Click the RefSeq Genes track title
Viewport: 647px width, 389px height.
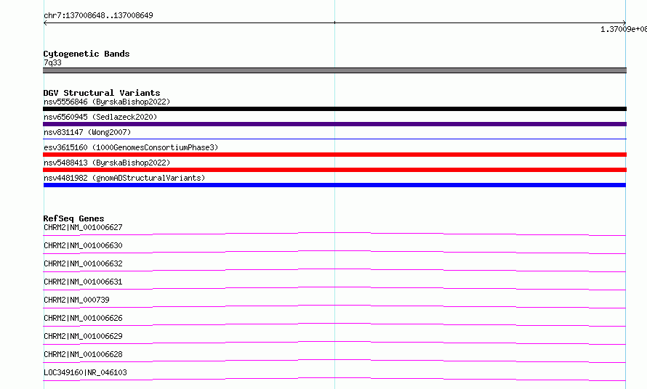[73, 218]
